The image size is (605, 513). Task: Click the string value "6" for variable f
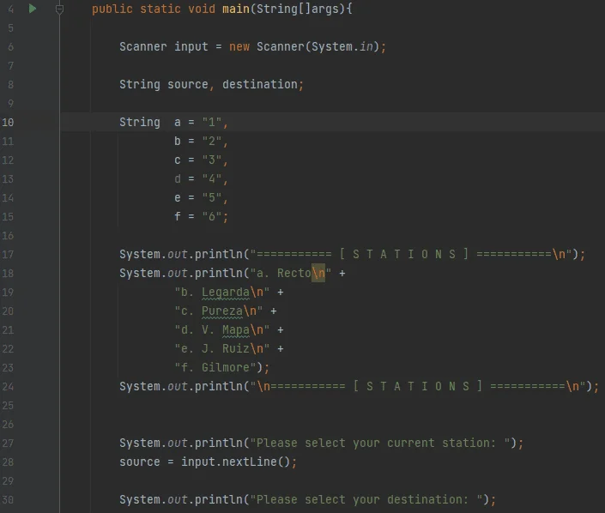(x=212, y=217)
